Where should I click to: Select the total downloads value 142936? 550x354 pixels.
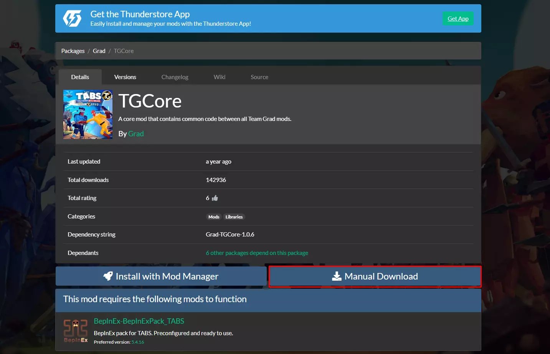coord(216,180)
